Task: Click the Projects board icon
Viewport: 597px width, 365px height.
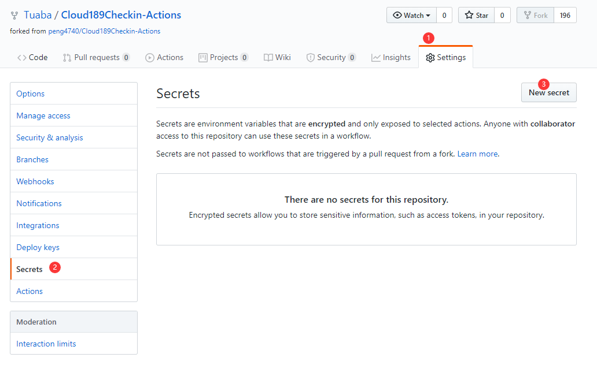Action: pos(202,58)
